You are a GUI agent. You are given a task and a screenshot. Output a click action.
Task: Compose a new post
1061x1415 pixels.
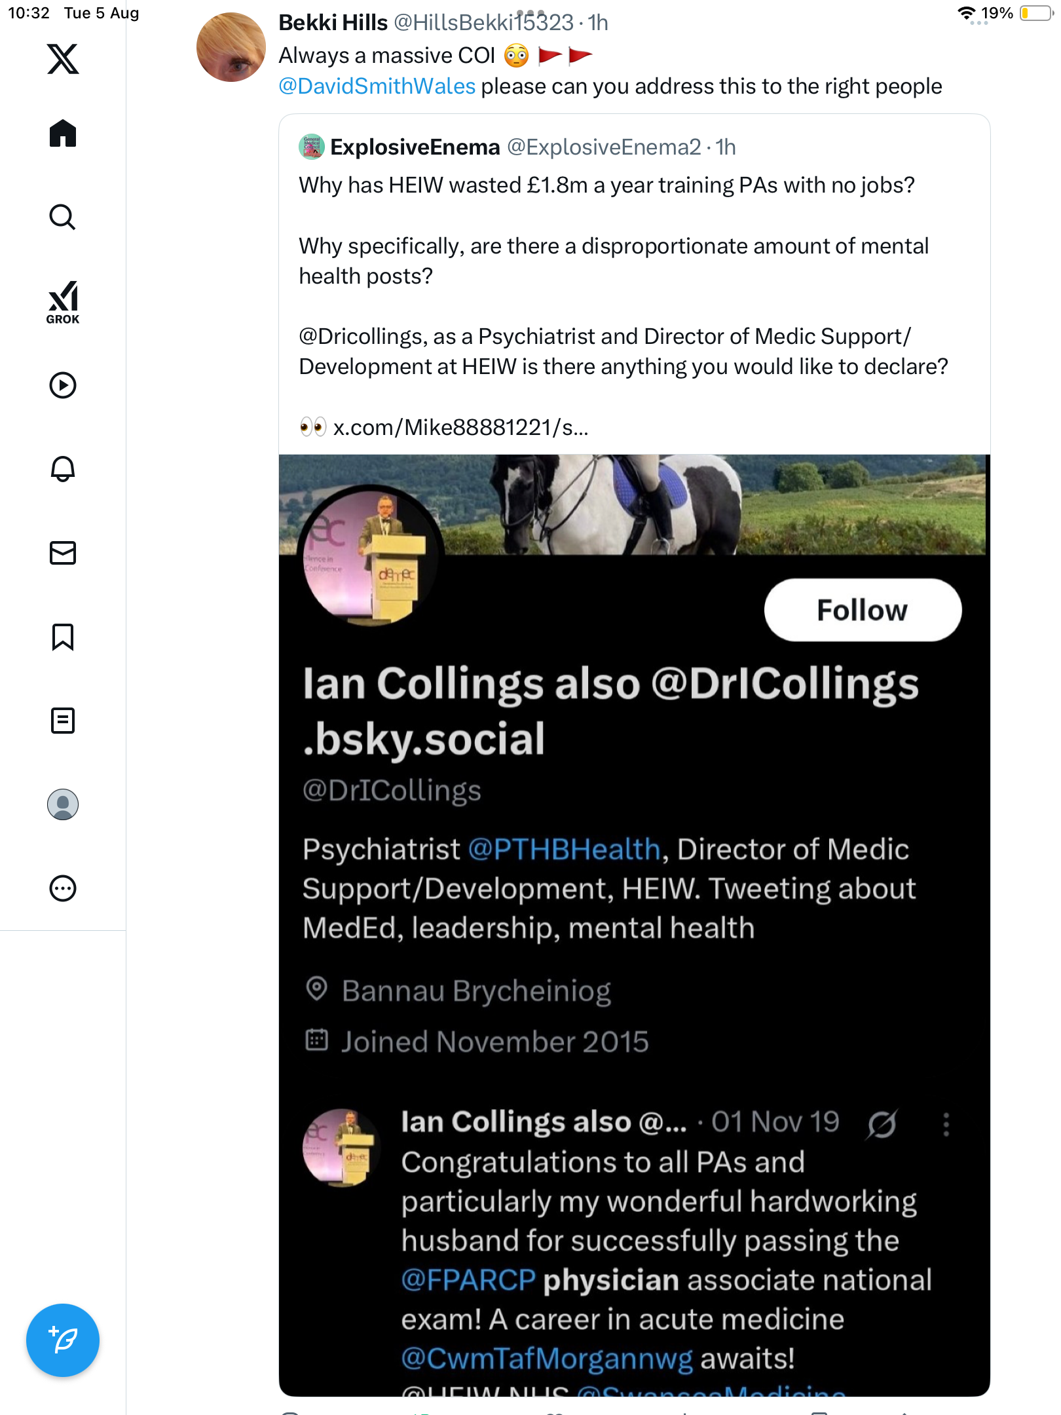63,1340
